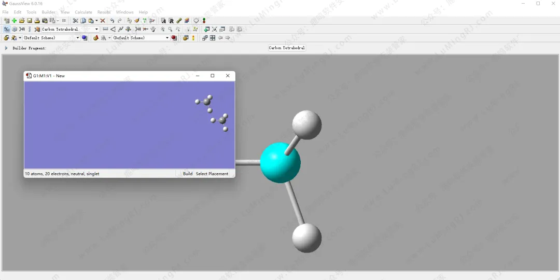Image resolution: width=560 pixels, height=280 pixels.
Task: Click the Print icon
Action: click(x=37, y=21)
